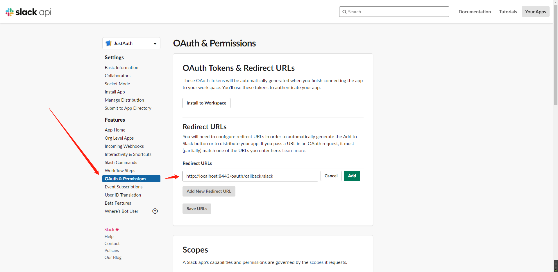Screen dimensions: 558x272
Task: Select Workflow Steps
Action: pyautogui.click(x=120, y=170)
